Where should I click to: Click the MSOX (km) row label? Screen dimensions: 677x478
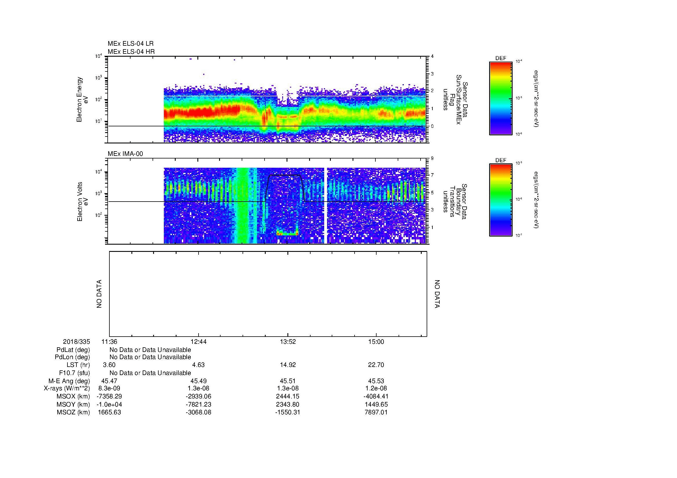tap(73, 396)
